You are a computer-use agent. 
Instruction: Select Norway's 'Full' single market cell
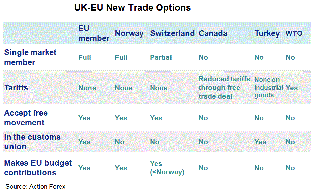point(121,57)
